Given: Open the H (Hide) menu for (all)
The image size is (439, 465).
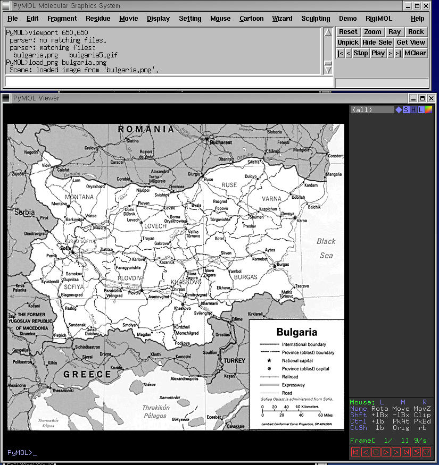Looking at the screenshot, I should [413, 110].
